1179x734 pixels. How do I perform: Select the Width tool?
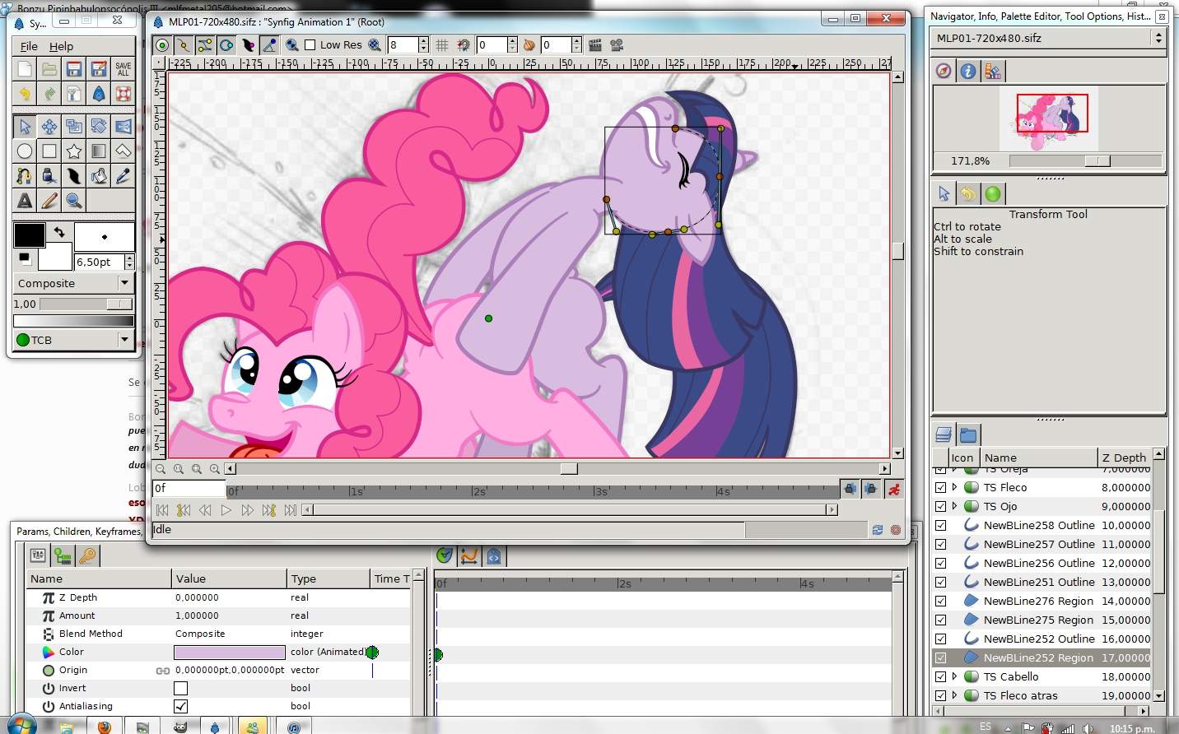pyautogui.click(x=74, y=176)
